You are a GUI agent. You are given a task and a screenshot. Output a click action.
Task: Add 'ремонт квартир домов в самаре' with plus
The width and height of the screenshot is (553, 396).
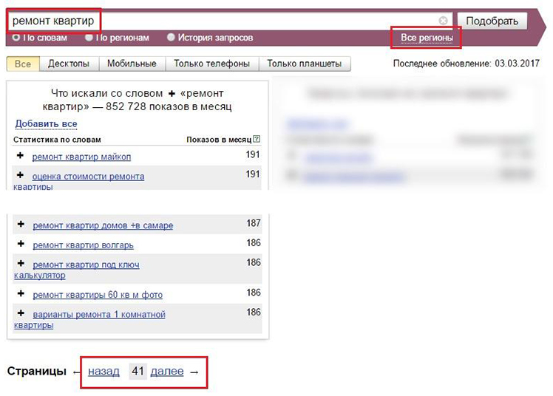click(x=21, y=225)
